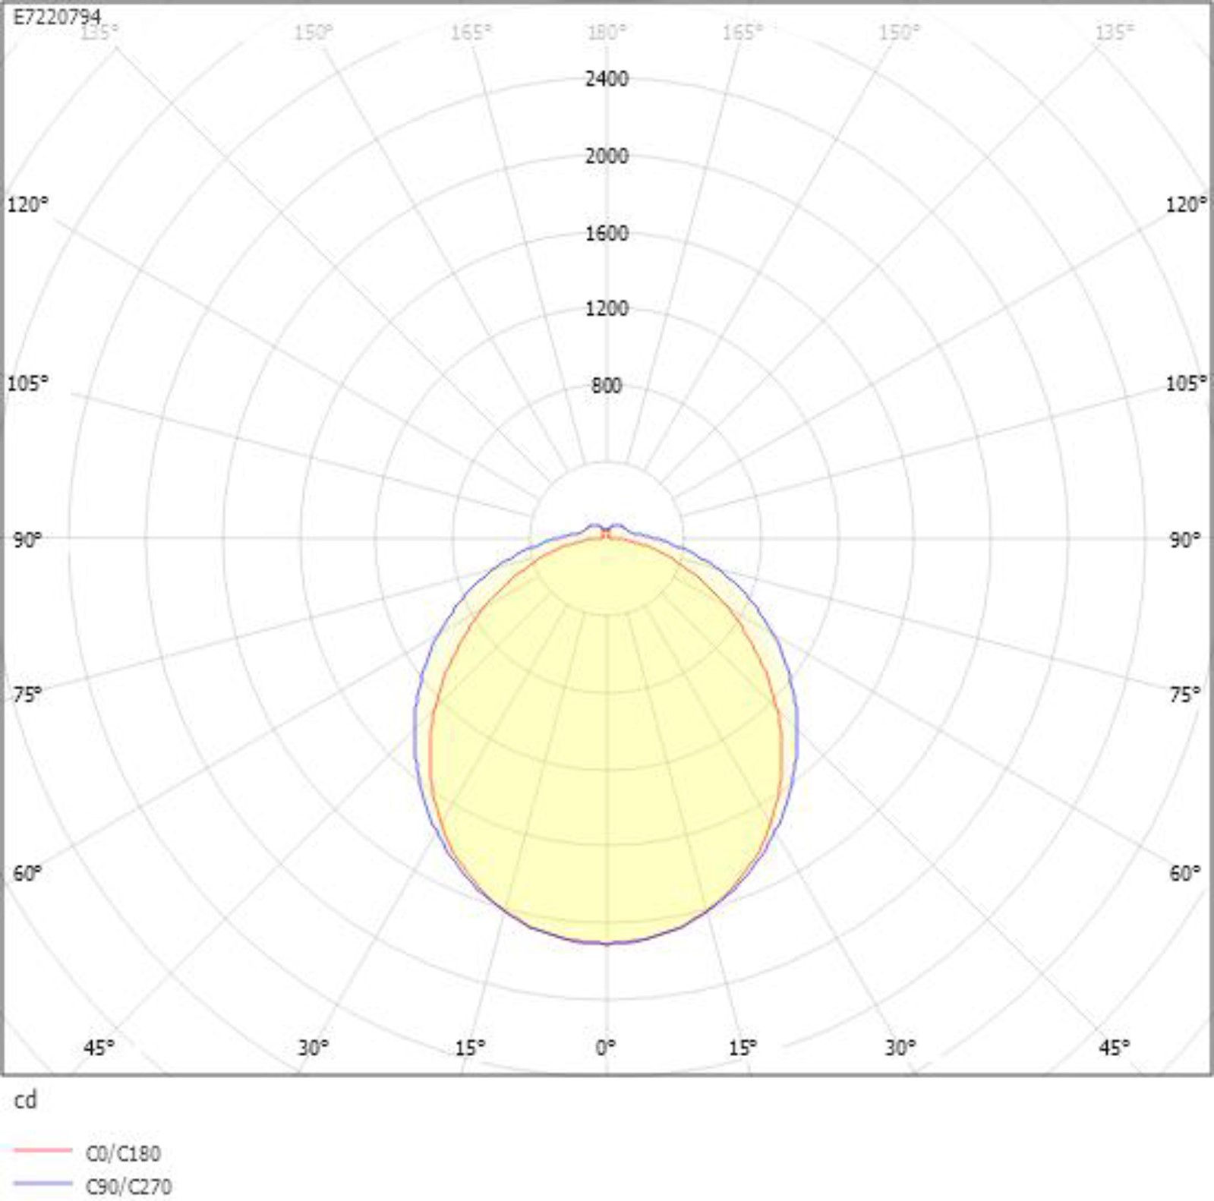Click the right-side 75° angle label

point(1184,694)
